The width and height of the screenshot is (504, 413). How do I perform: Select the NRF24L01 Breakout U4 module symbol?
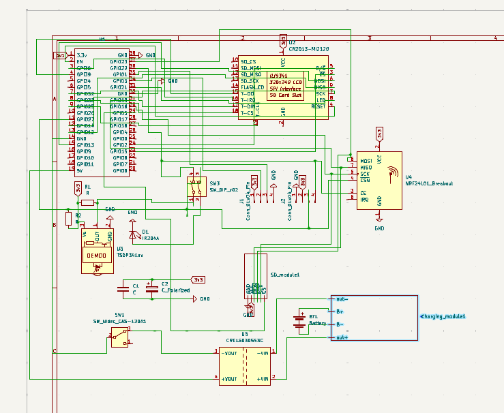tap(379, 180)
